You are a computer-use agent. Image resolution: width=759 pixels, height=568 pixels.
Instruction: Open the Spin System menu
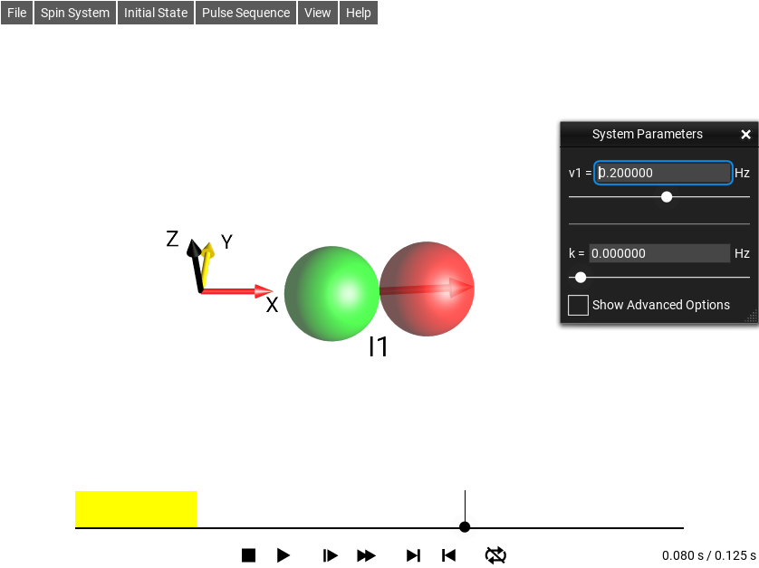tap(75, 13)
